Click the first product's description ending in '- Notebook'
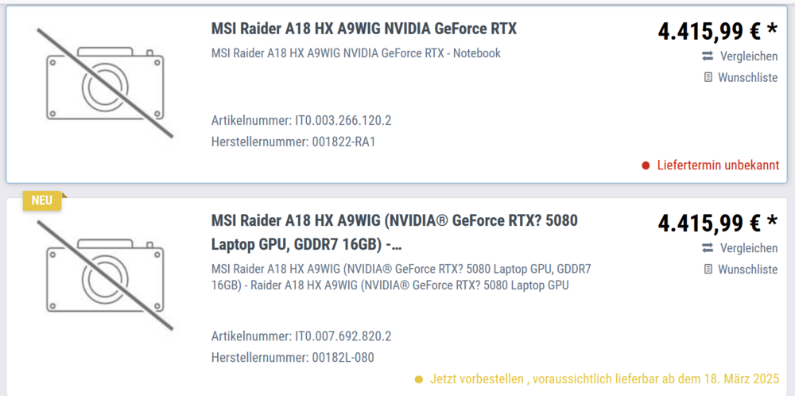 click(355, 53)
